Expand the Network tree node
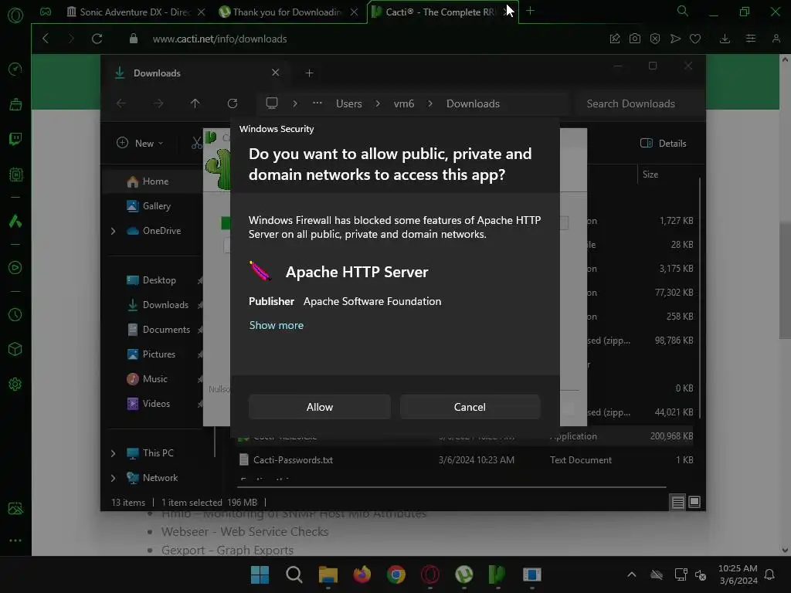The width and height of the screenshot is (791, 593). click(113, 477)
